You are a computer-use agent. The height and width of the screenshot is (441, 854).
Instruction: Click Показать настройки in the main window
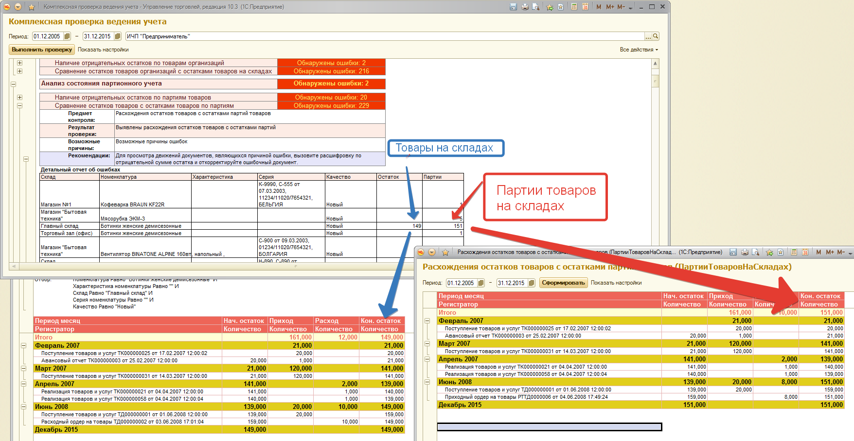[x=103, y=50]
